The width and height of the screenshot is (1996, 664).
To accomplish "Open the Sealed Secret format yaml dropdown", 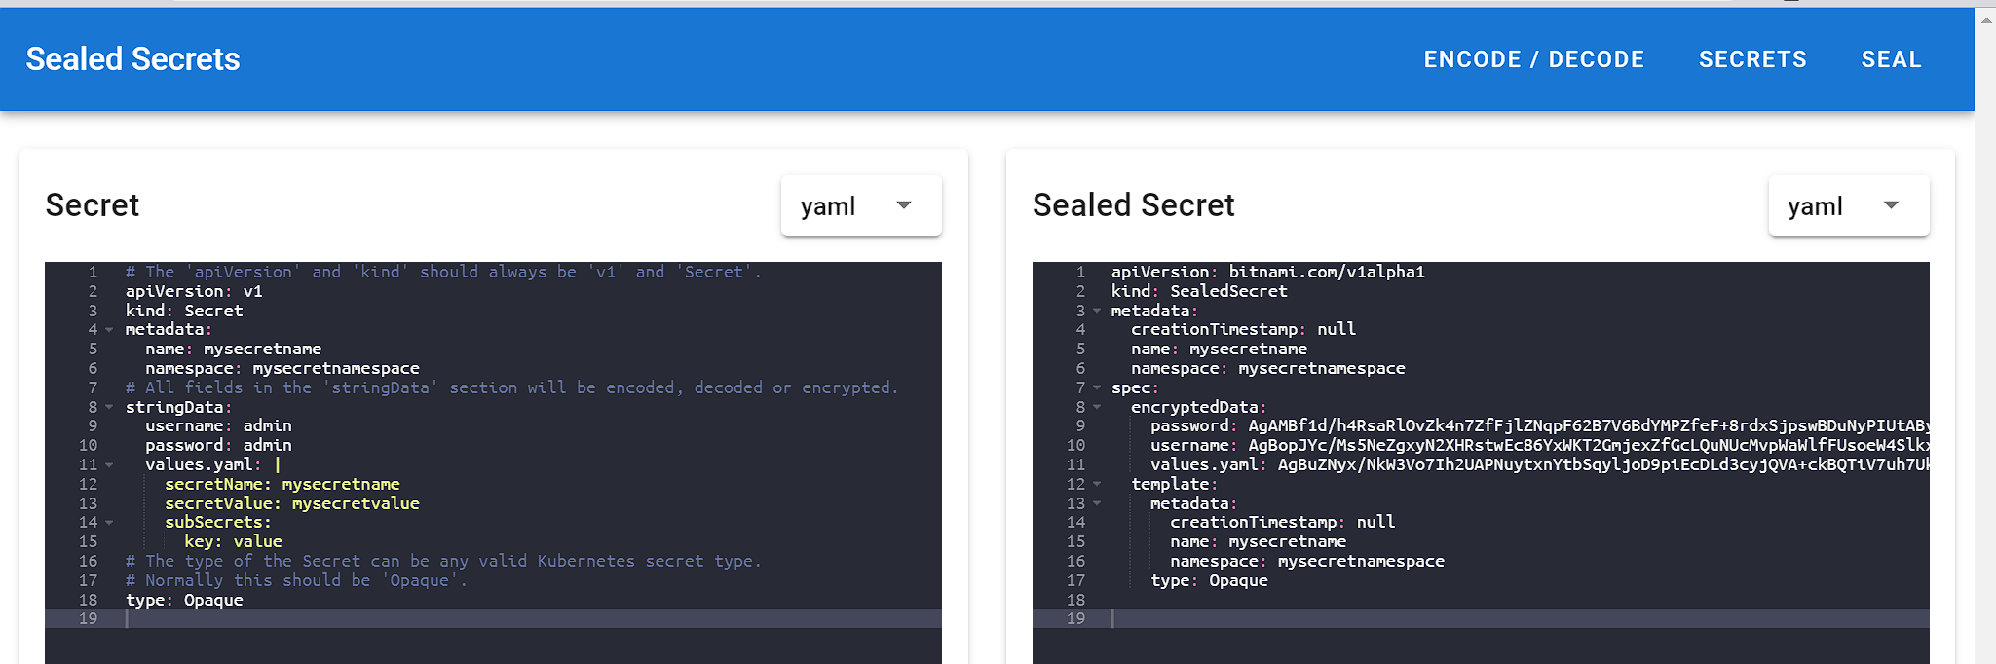I will (1848, 205).
